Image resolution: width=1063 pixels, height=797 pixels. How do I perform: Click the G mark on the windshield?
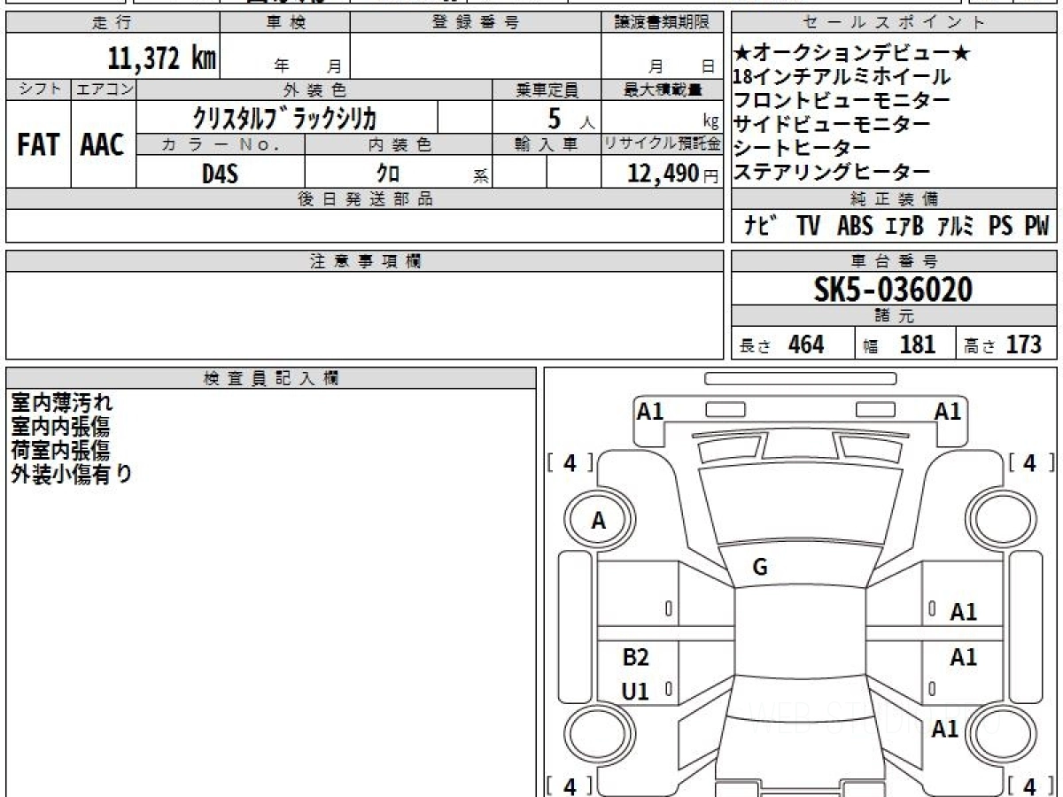(759, 568)
